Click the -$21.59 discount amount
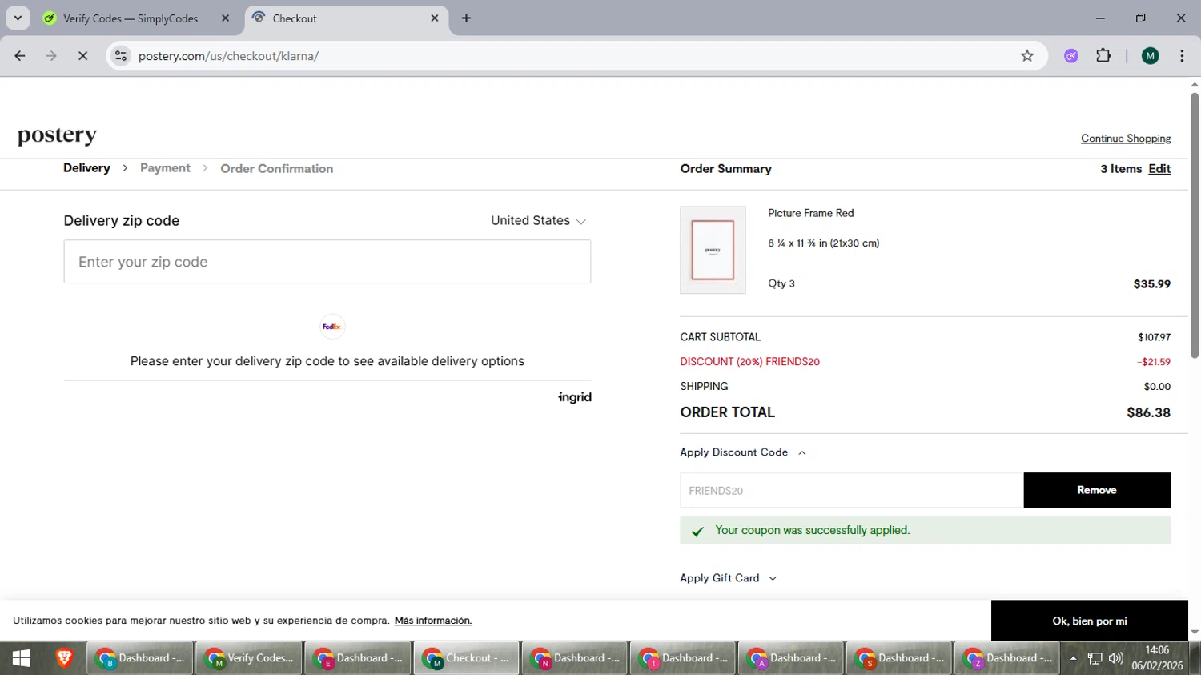Image resolution: width=1201 pixels, height=675 pixels. tap(1154, 362)
